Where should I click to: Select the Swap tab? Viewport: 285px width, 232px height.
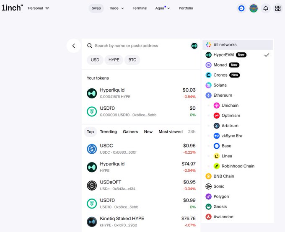tap(96, 8)
